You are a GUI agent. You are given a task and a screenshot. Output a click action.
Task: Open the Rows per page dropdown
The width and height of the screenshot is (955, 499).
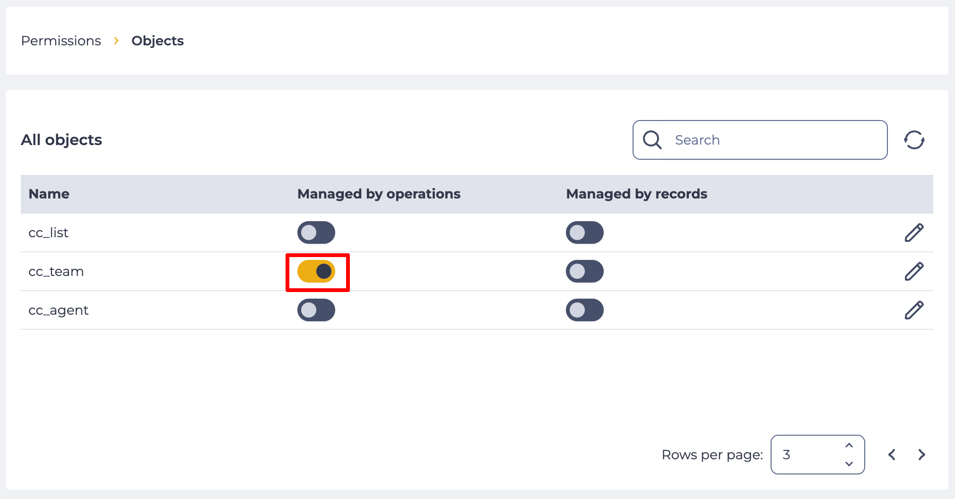pyautogui.click(x=817, y=455)
